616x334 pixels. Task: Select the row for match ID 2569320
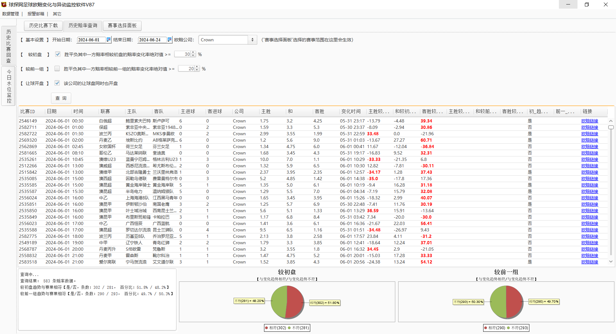point(313,140)
